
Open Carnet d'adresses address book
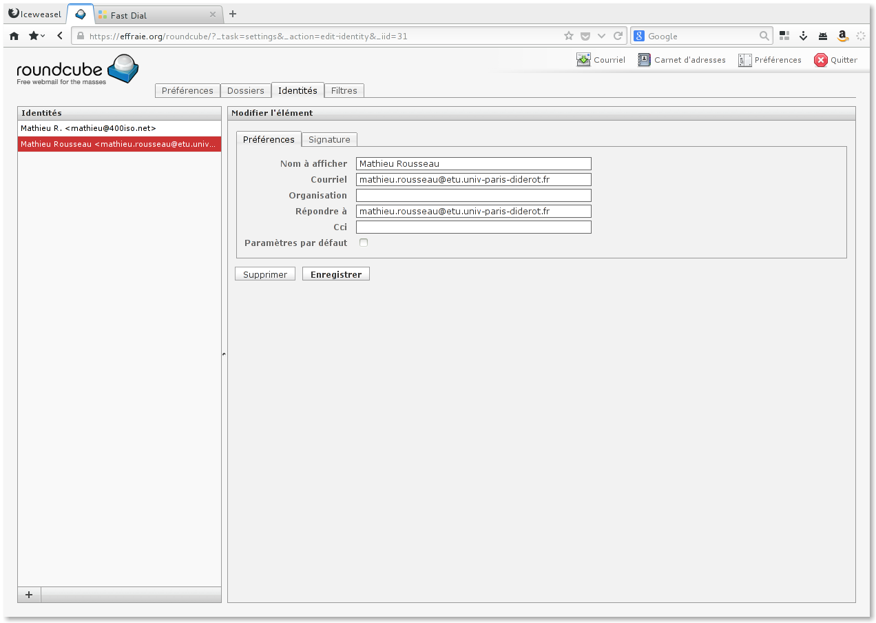click(x=682, y=60)
